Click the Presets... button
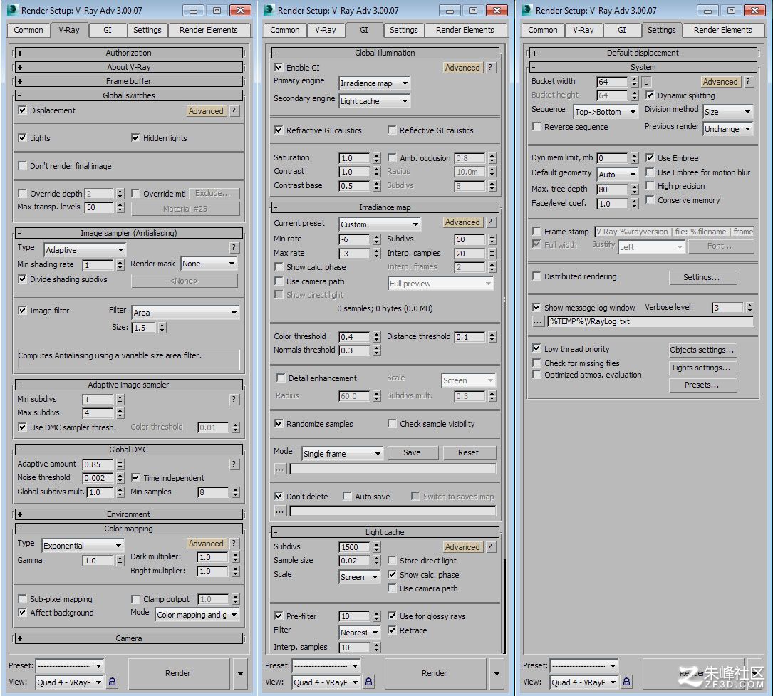Image resolution: width=773 pixels, height=696 pixels. click(x=702, y=385)
